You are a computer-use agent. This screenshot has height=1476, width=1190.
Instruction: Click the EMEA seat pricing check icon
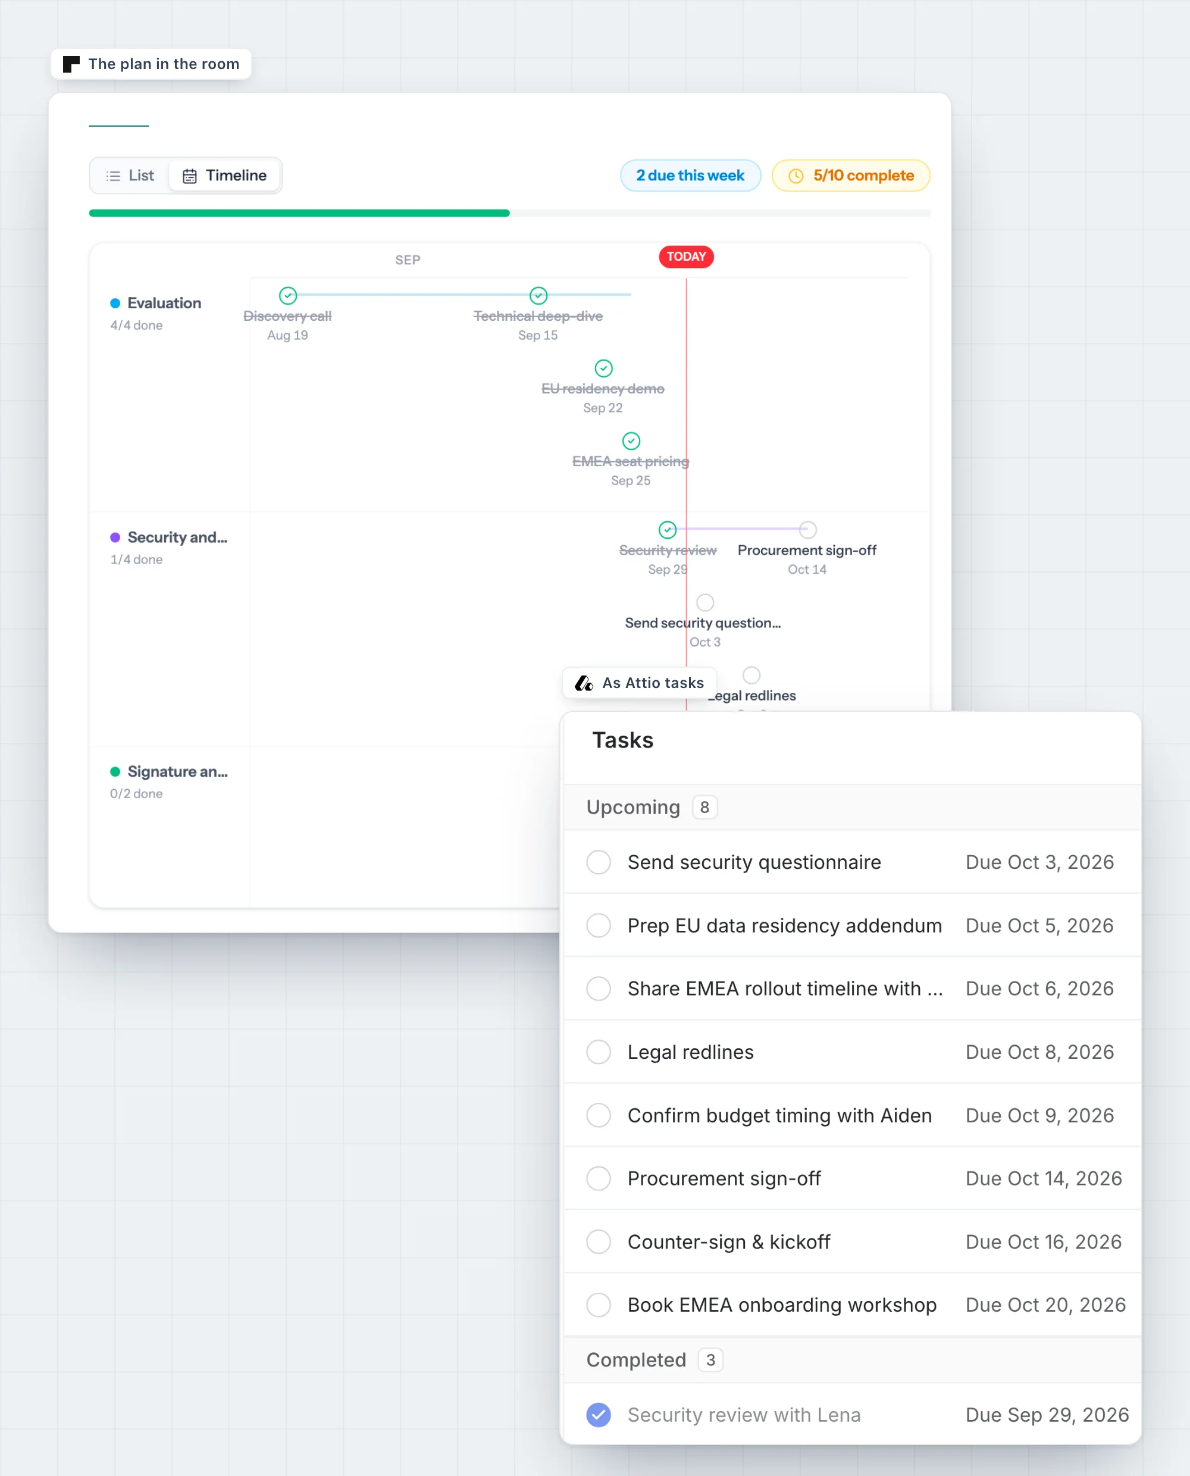631,441
